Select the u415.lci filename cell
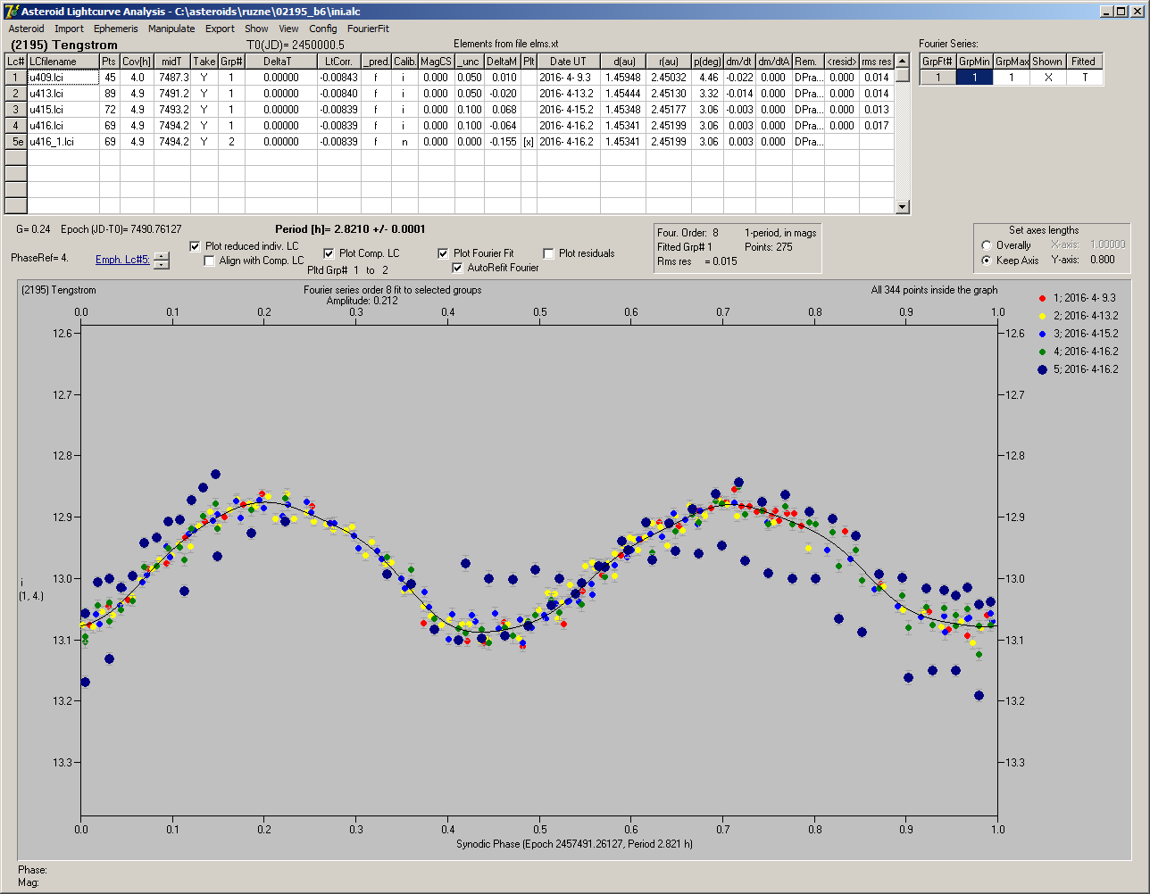This screenshot has height=894, width=1150. [x=62, y=110]
